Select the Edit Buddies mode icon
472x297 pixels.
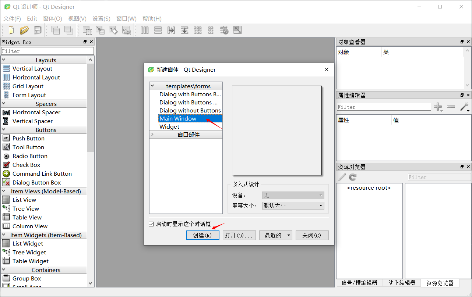tap(113, 30)
